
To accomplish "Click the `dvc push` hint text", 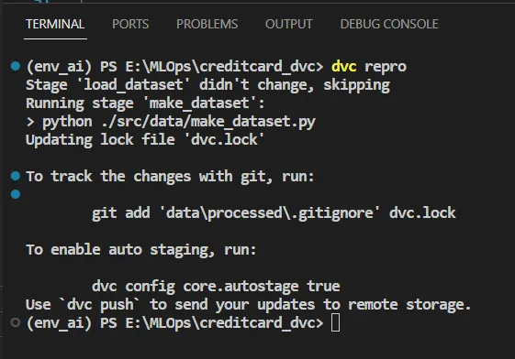I will click(x=100, y=305).
